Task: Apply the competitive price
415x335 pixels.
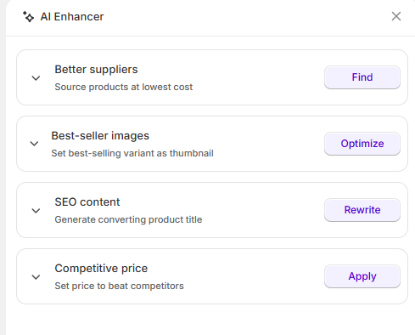Action: coord(362,276)
